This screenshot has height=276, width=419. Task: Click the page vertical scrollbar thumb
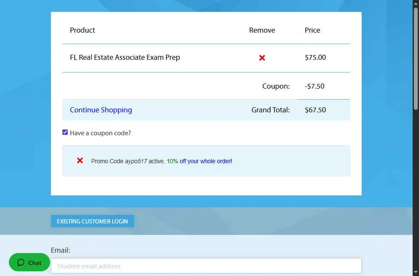point(416,59)
